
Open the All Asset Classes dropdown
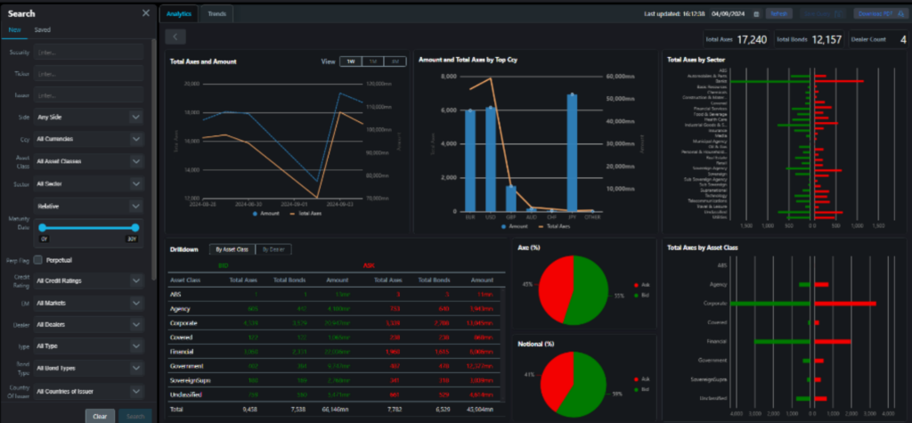[88, 161]
